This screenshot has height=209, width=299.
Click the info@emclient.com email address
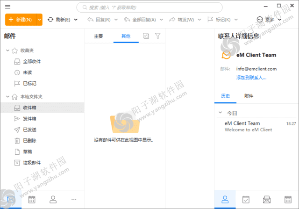coord(256,69)
